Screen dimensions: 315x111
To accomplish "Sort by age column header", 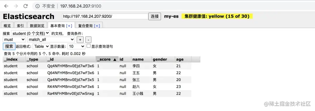I will click(x=183, y=59).
